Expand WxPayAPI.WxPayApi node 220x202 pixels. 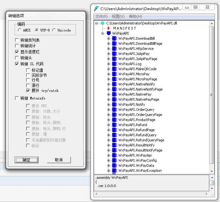tap(108, 155)
